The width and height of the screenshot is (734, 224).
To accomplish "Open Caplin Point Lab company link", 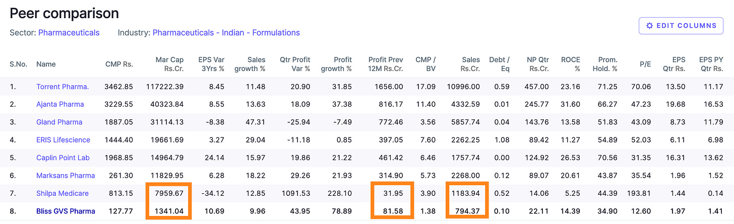I will click(63, 158).
